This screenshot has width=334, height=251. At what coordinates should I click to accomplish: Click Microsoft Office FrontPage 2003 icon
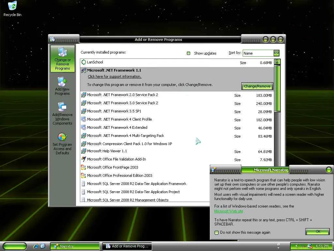click(x=83, y=167)
